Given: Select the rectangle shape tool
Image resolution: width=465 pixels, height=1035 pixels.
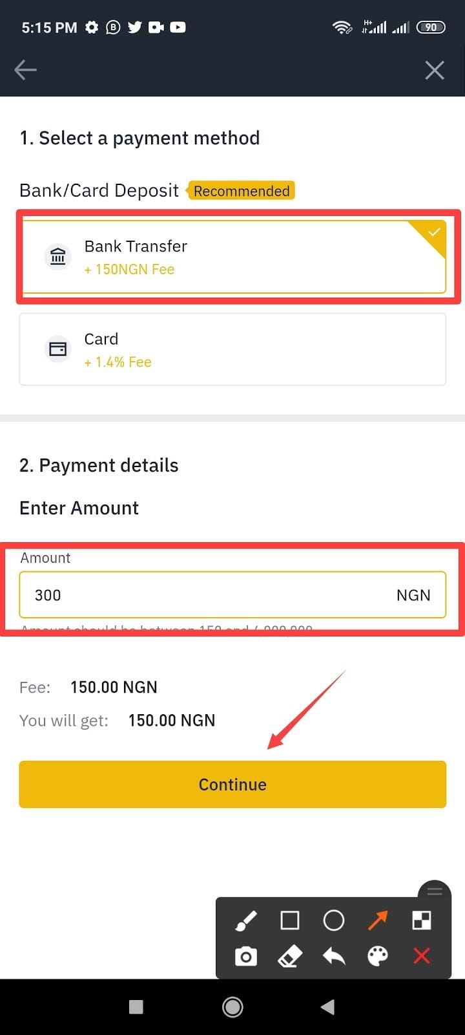Looking at the screenshot, I should tap(290, 921).
